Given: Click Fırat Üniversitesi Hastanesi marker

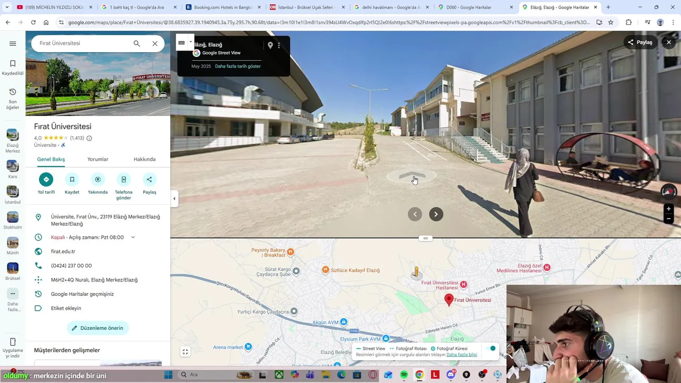Looking at the screenshot, I should (x=463, y=285).
